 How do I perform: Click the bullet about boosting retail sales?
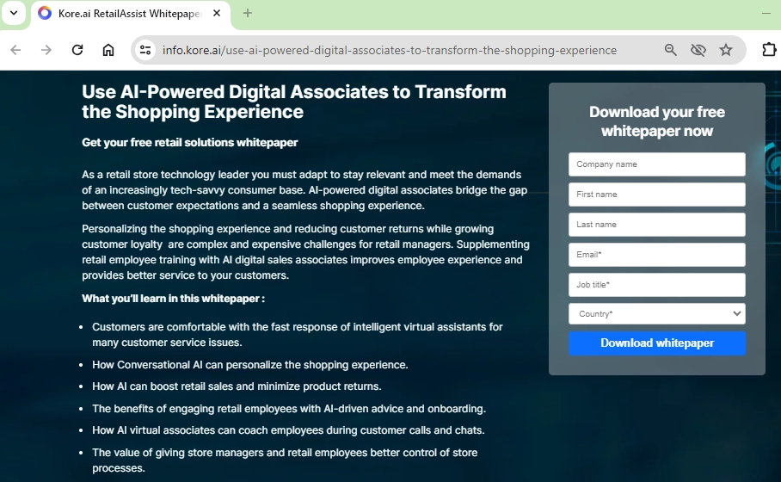point(237,386)
